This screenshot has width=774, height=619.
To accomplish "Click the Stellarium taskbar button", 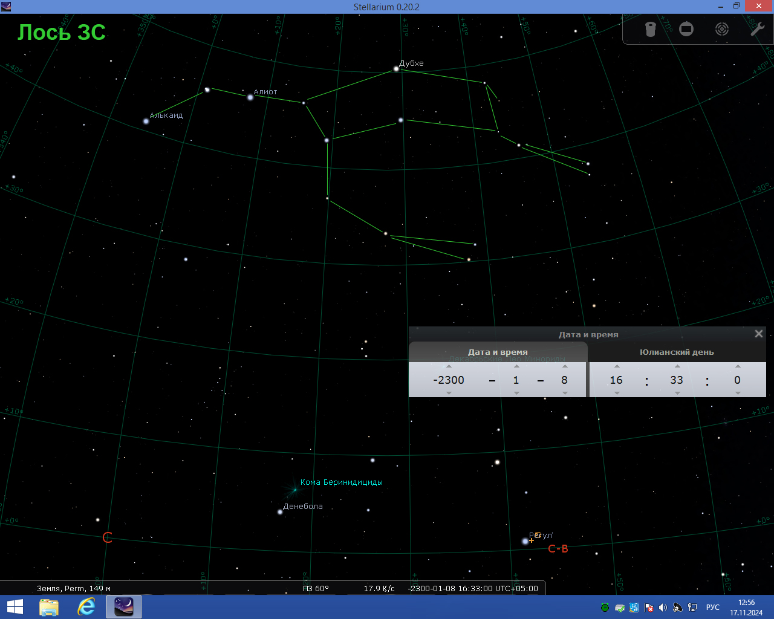I will (x=124, y=607).
